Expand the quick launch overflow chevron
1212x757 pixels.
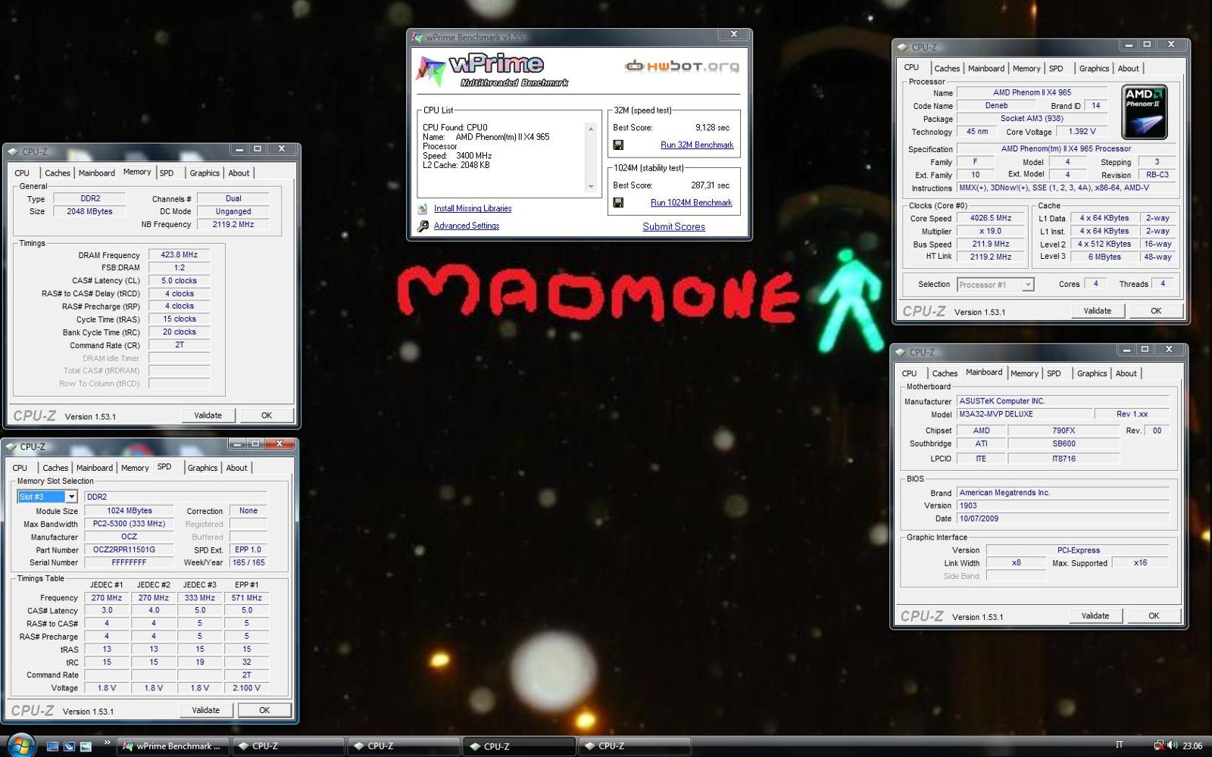coord(107,743)
